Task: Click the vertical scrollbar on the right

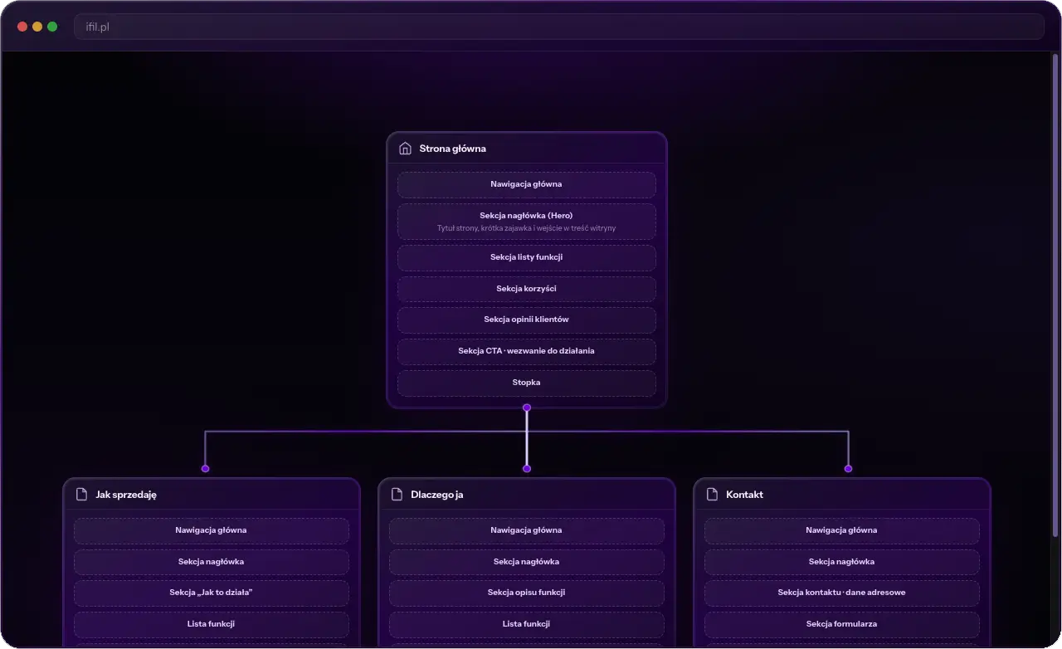Action: click(1055, 295)
